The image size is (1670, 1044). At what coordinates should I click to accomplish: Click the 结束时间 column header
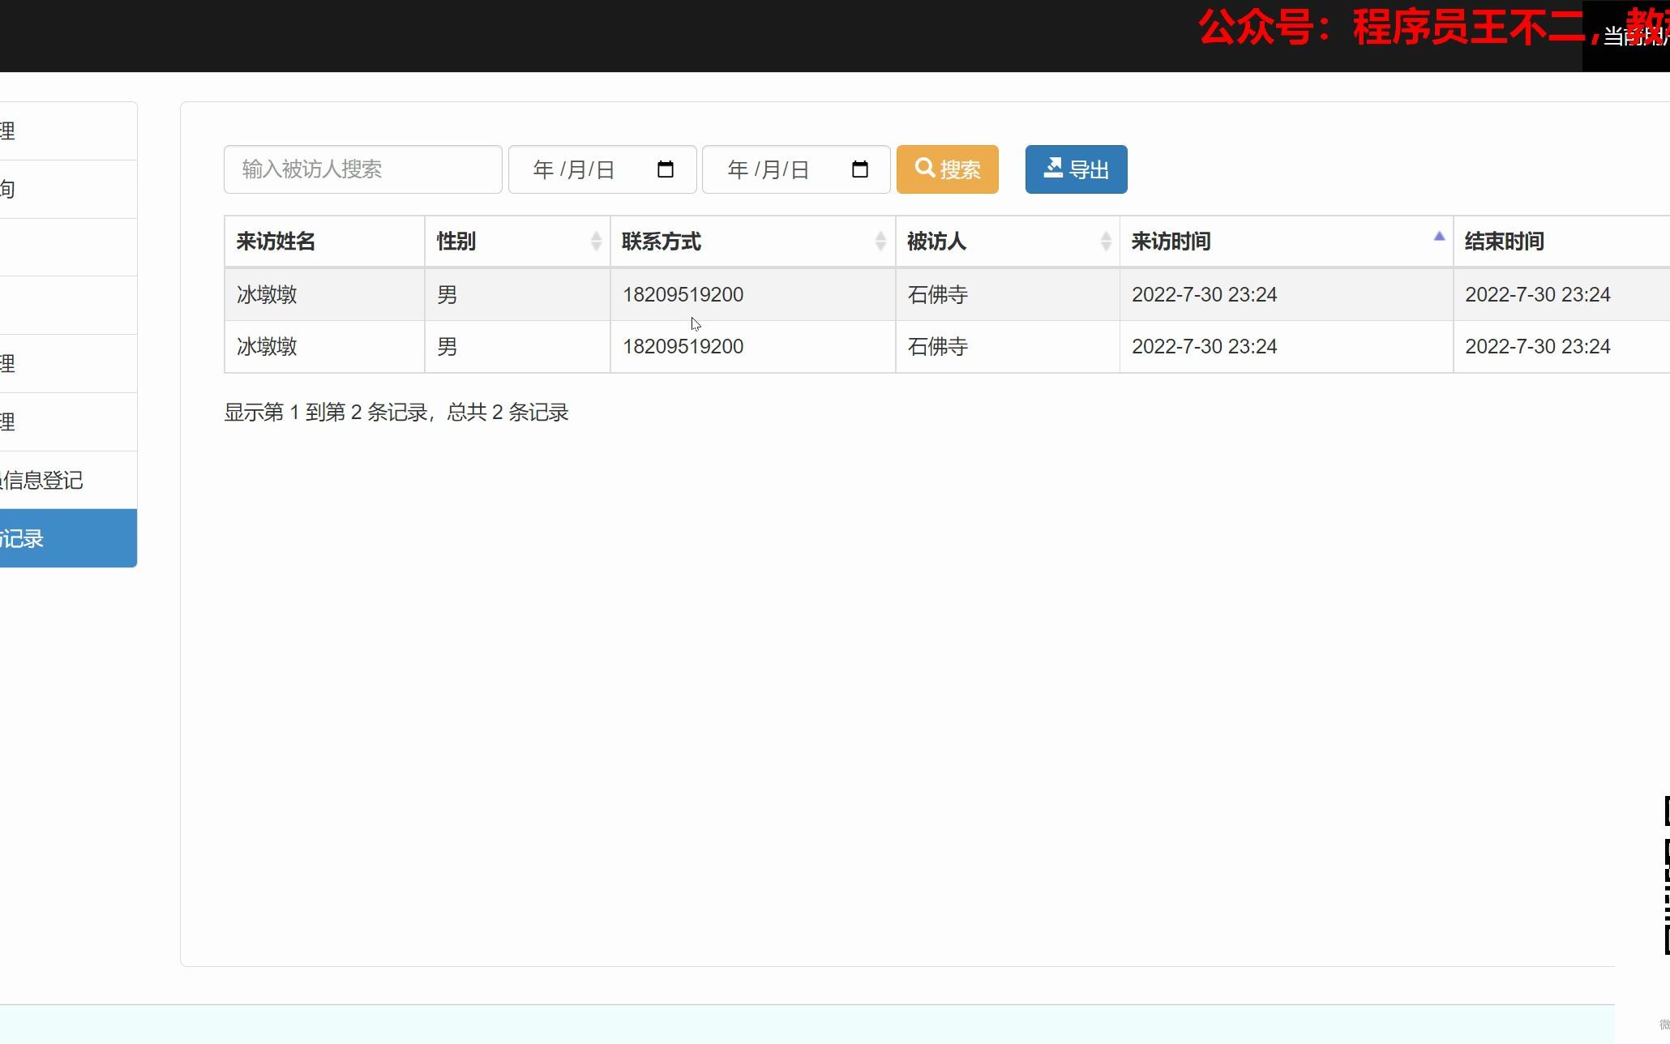pyautogui.click(x=1561, y=241)
